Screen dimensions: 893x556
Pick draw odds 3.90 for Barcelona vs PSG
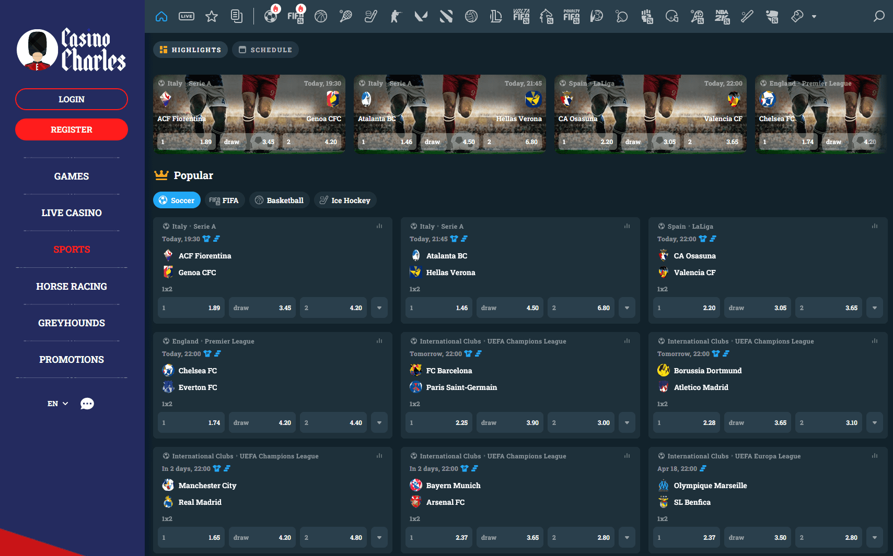tap(509, 423)
